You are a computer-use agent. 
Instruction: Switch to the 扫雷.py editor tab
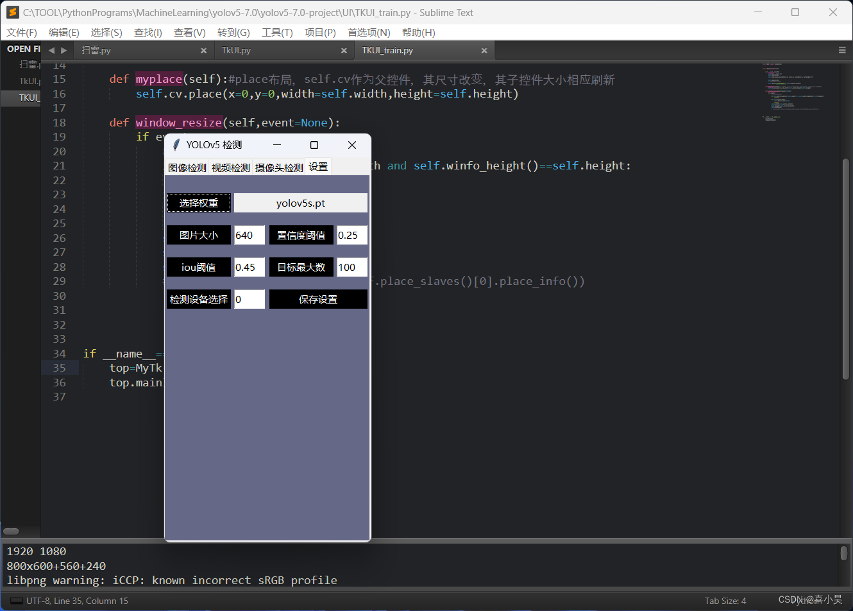pyautogui.click(x=144, y=50)
